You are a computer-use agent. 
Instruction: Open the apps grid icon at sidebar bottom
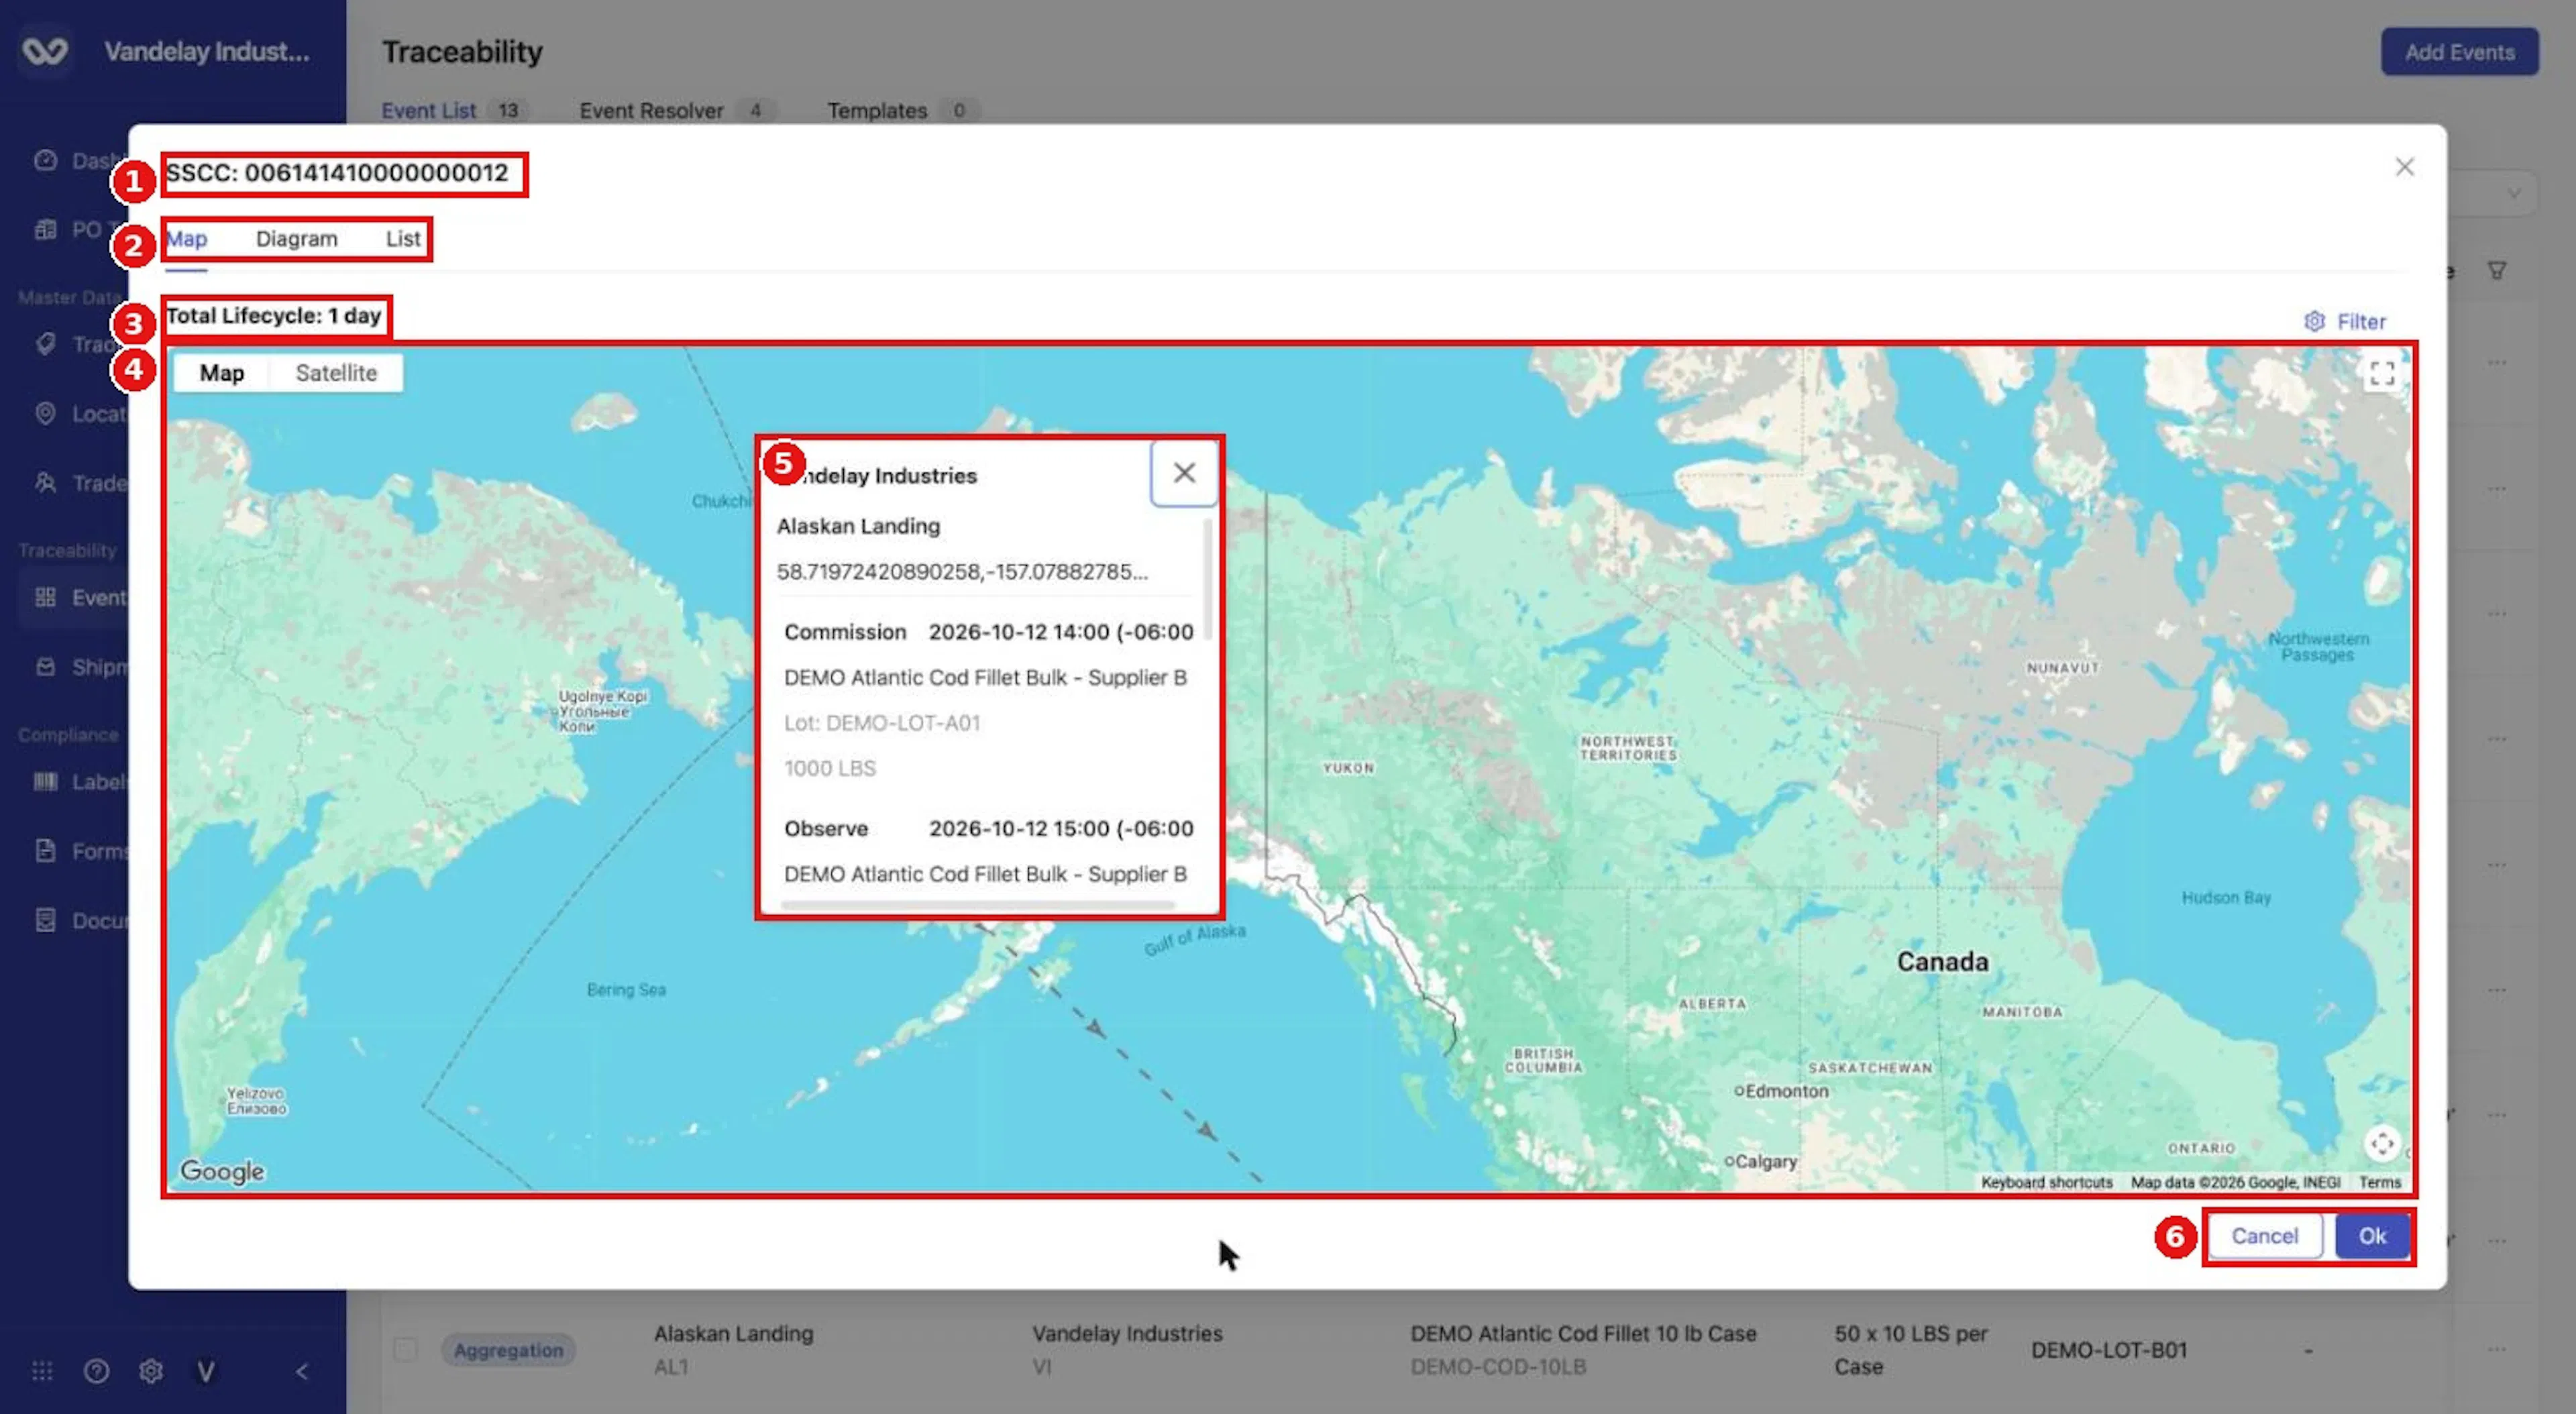(x=42, y=1371)
